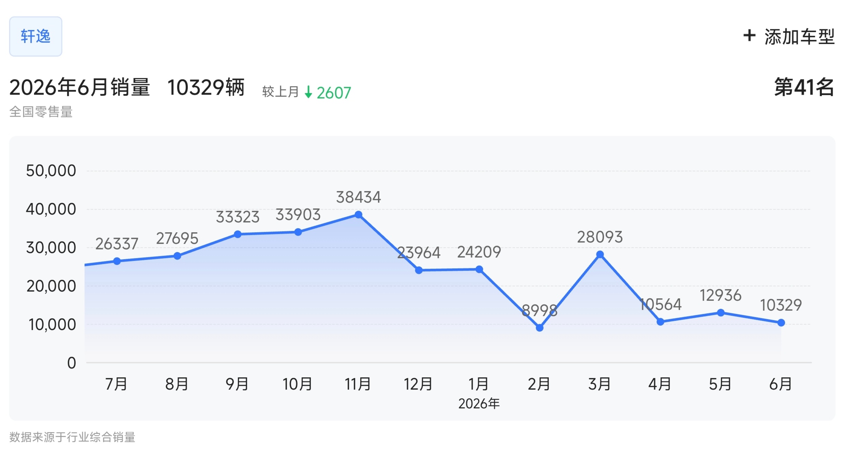The width and height of the screenshot is (842, 473).
Task: Select the 5月 data point on the chart
Action: tap(721, 313)
